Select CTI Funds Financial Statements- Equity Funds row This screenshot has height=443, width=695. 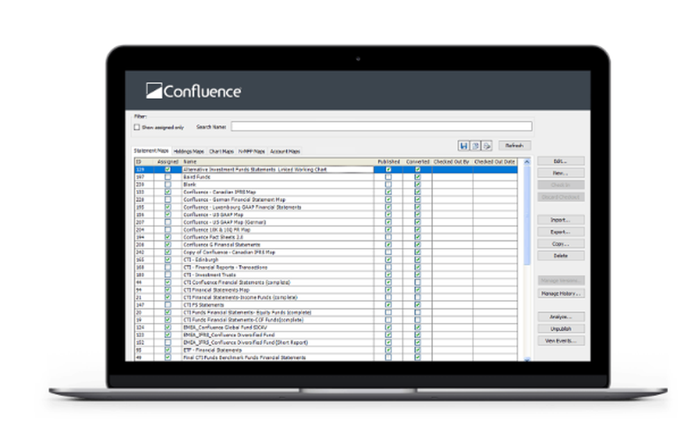(x=326, y=312)
